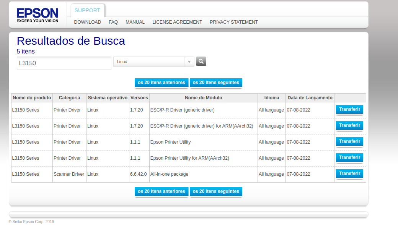This screenshot has height=225, width=398.
Task: Click the L3150 search input field
Action: click(64, 63)
